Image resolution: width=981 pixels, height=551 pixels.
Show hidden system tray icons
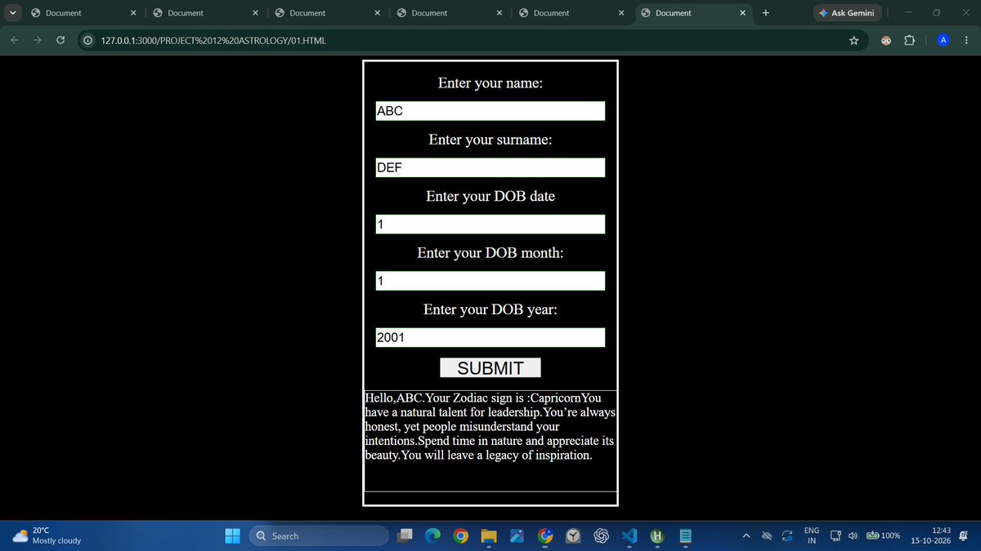coord(746,536)
